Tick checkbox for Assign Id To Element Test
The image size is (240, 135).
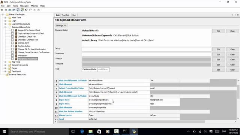pyautogui.click(x=12, y=30)
